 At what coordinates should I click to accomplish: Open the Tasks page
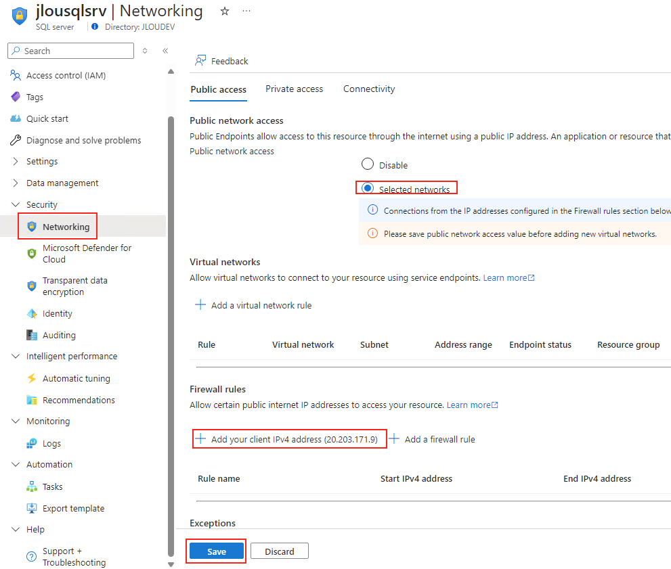[x=53, y=486]
